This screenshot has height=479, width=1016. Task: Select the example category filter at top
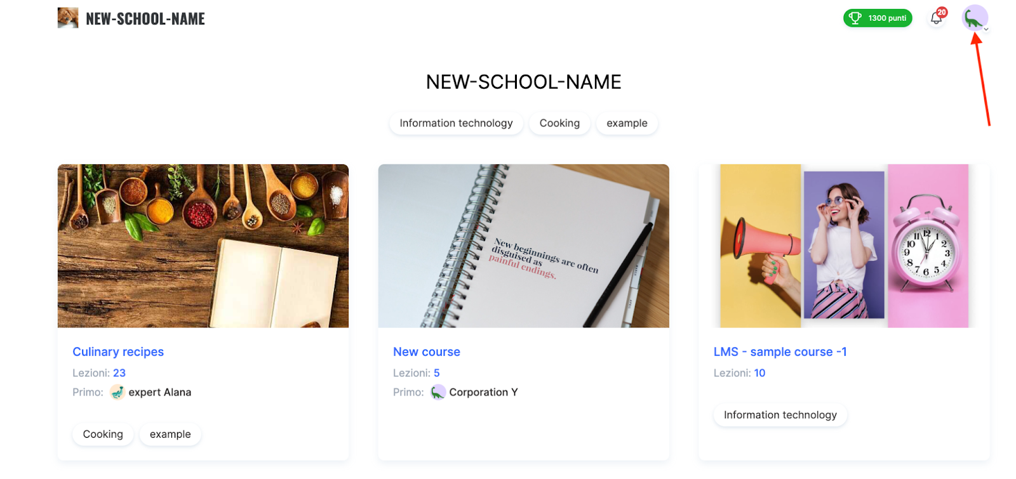(x=627, y=123)
